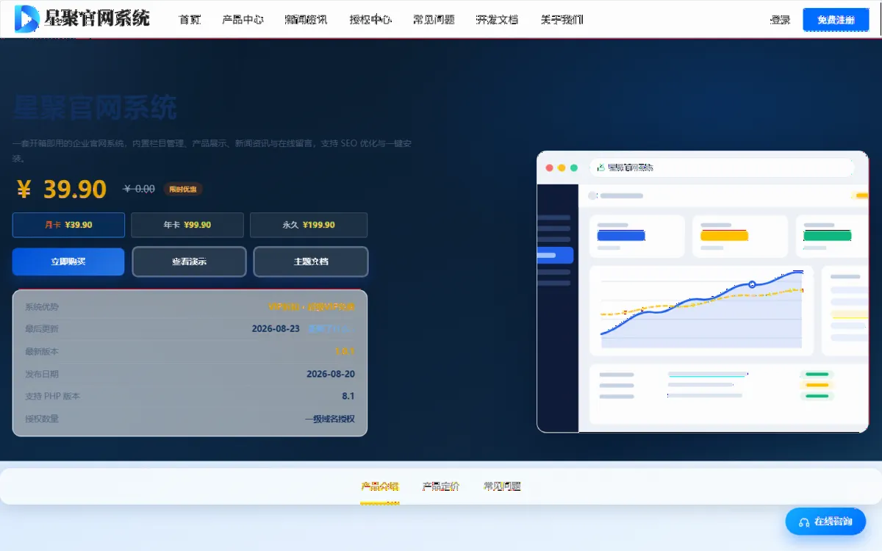Click the 一级域名授权 value
The width and height of the screenshot is (882, 551).
[330, 419]
